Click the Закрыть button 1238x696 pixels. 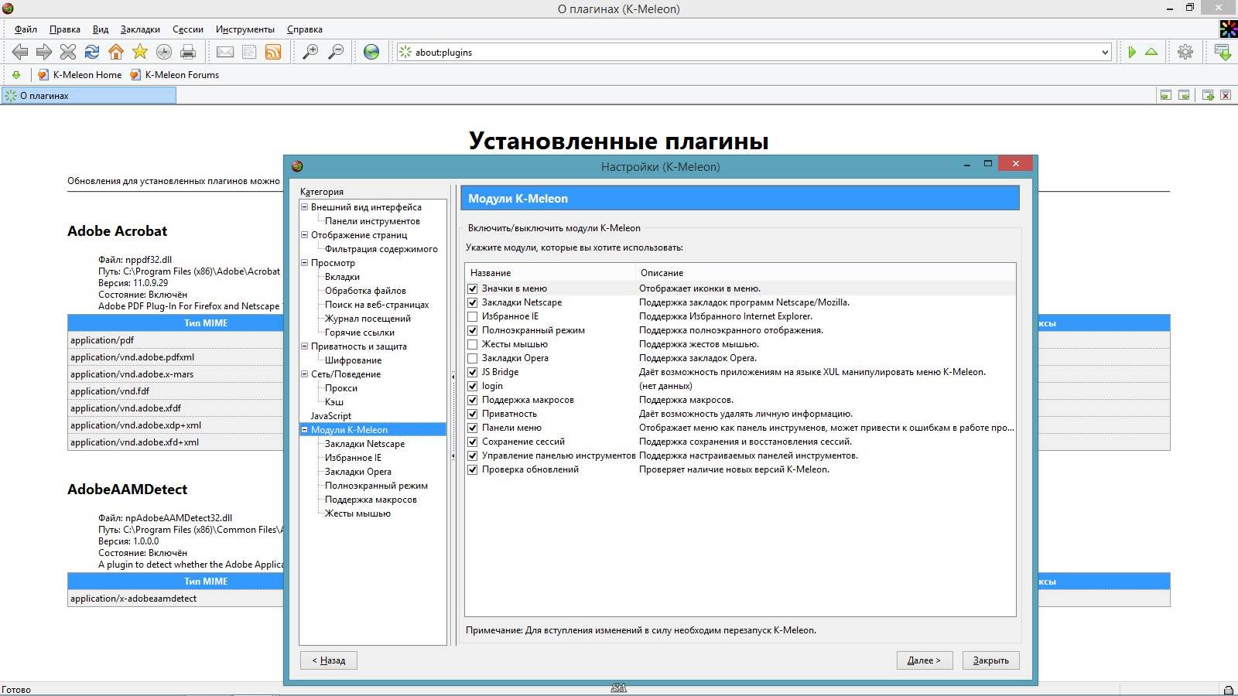990,660
